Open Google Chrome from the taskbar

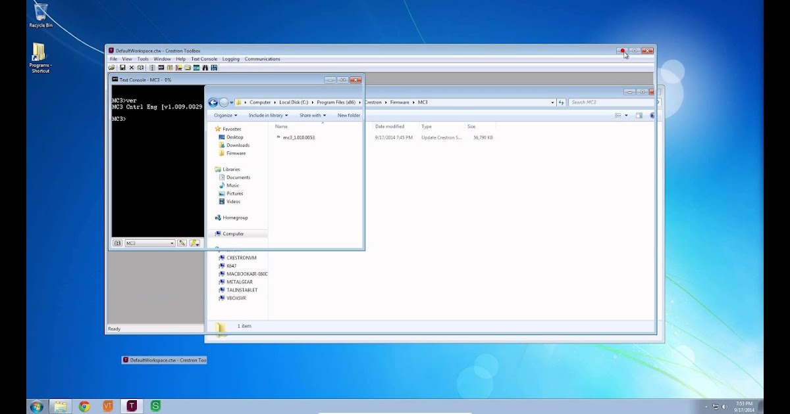click(x=84, y=406)
